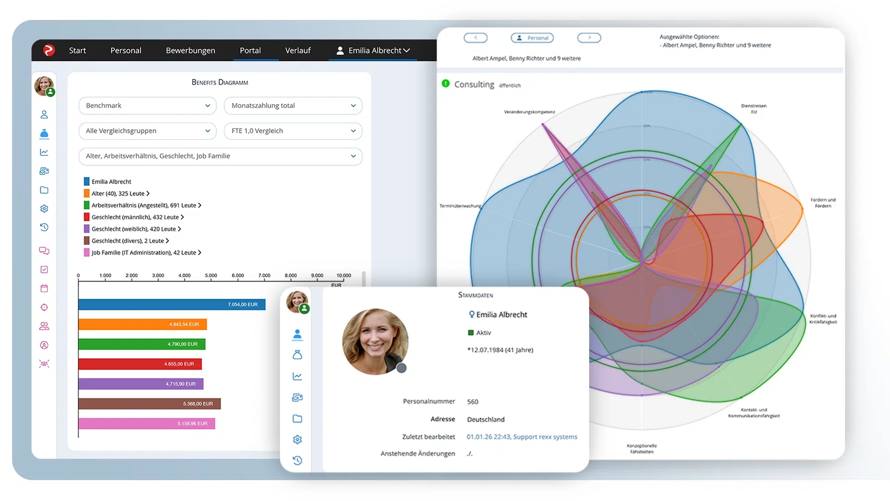890x501 pixels.
Task: Click the gear icon in Stammdaten sidebar
Action: pyautogui.click(x=297, y=439)
